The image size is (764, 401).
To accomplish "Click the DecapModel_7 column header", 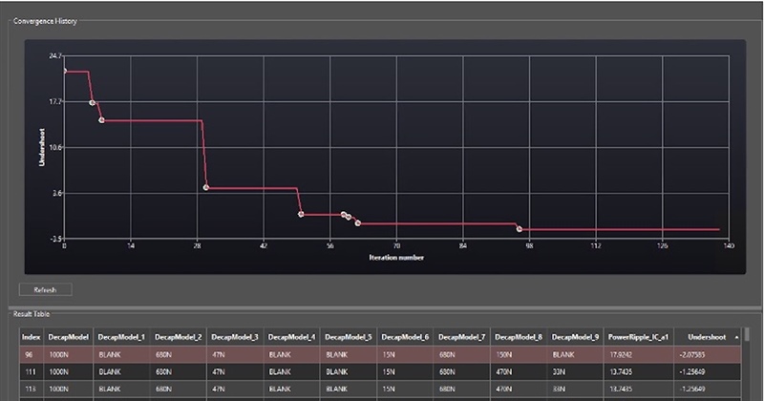I will [460, 336].
